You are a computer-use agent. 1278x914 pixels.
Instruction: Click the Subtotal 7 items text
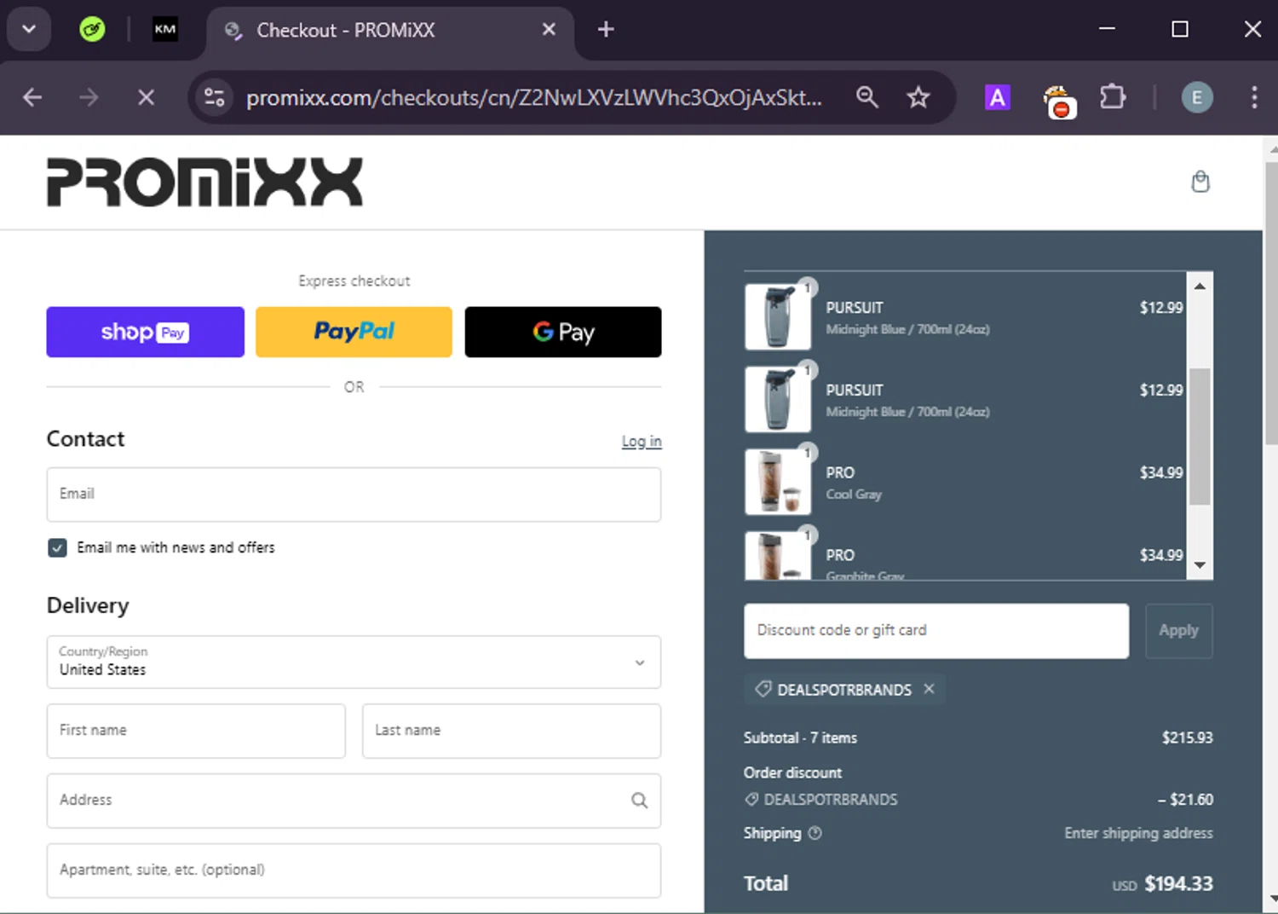click(800, 738)
